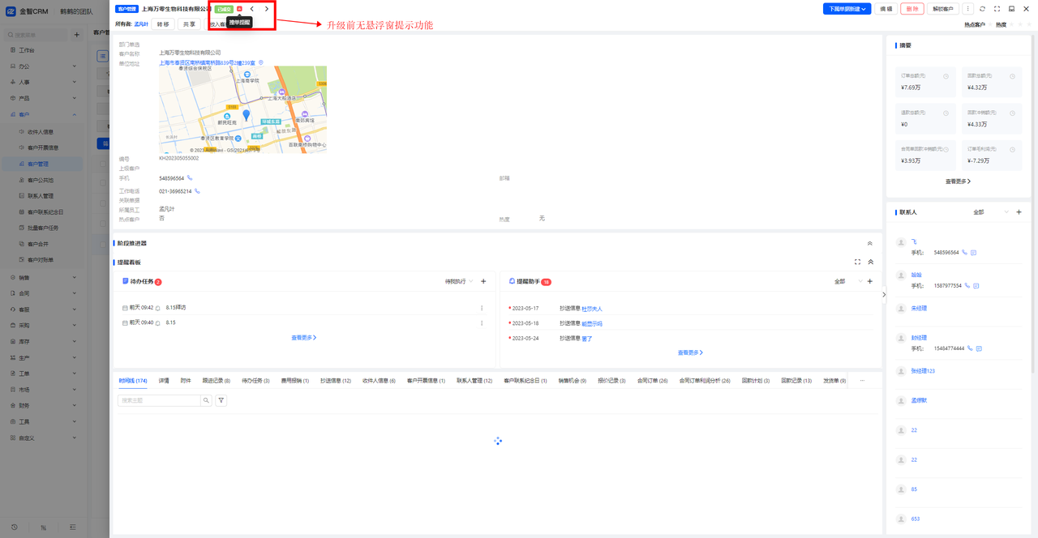Open the address link 上海市奉贤区南桥镇南桥路
This screenshot has width=1038, height=538.
pyautogui.click(x=207, y=62)
